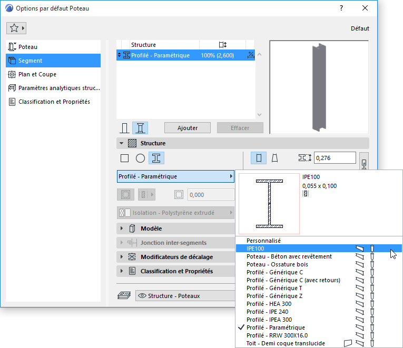This screenshot has width=403, height=348.
Task: Edit the 0,000 veneer thickness field
Action: point(211,195)
